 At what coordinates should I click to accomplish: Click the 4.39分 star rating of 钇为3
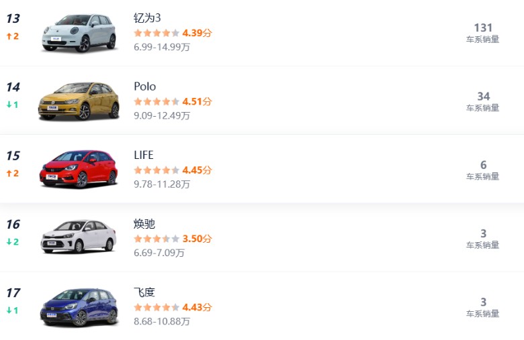(172, 33)
